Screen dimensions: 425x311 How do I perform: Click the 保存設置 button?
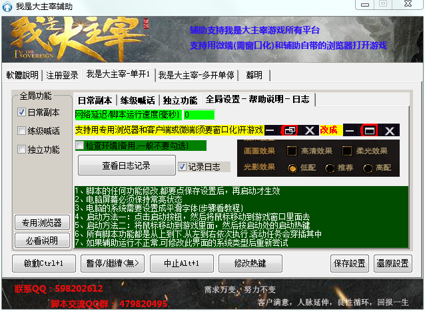coord(348,263)
